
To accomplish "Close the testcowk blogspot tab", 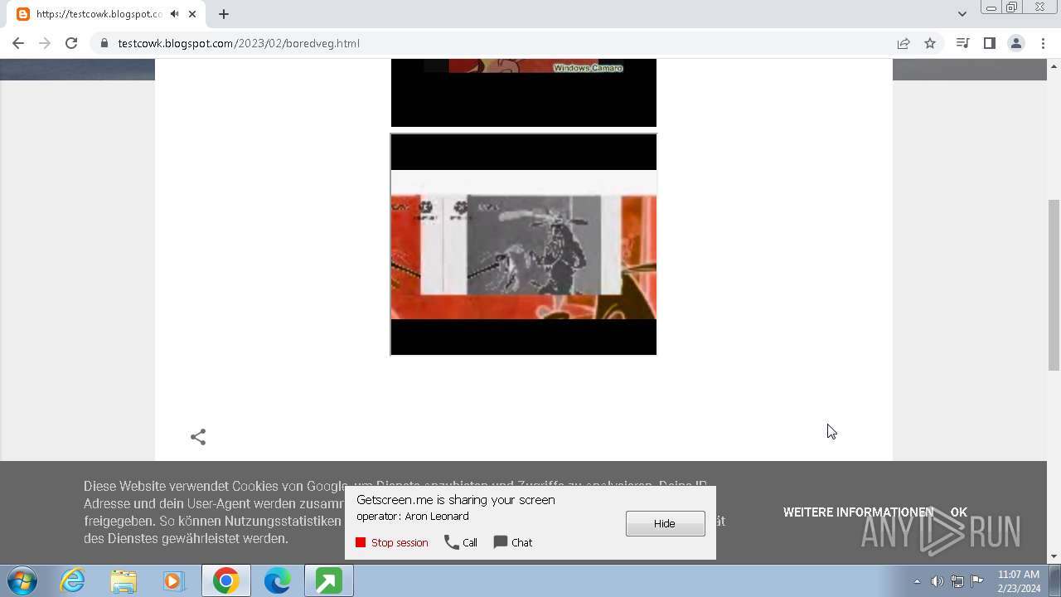I will click(192, 14).
